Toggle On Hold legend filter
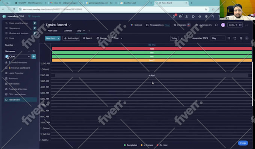255x149 pixels. [x=162, y=145]
